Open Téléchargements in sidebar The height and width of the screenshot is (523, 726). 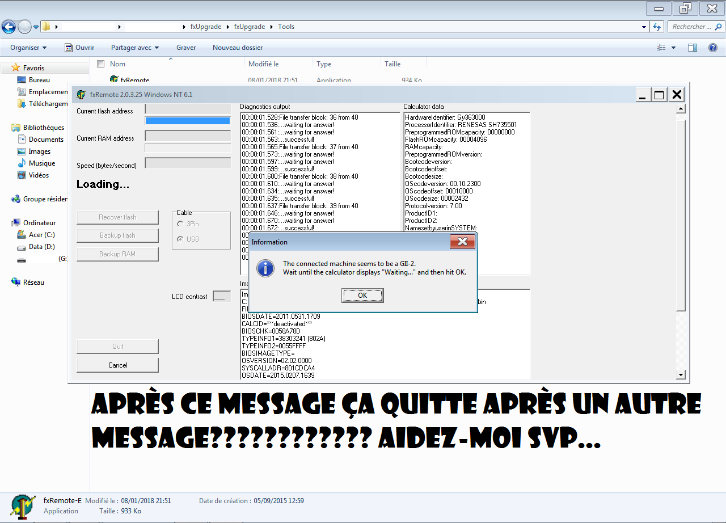pos(48,104)
